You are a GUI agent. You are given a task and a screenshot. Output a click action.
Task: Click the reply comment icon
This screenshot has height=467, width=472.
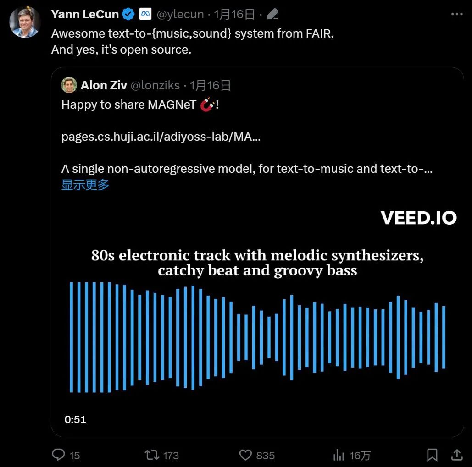59,455
